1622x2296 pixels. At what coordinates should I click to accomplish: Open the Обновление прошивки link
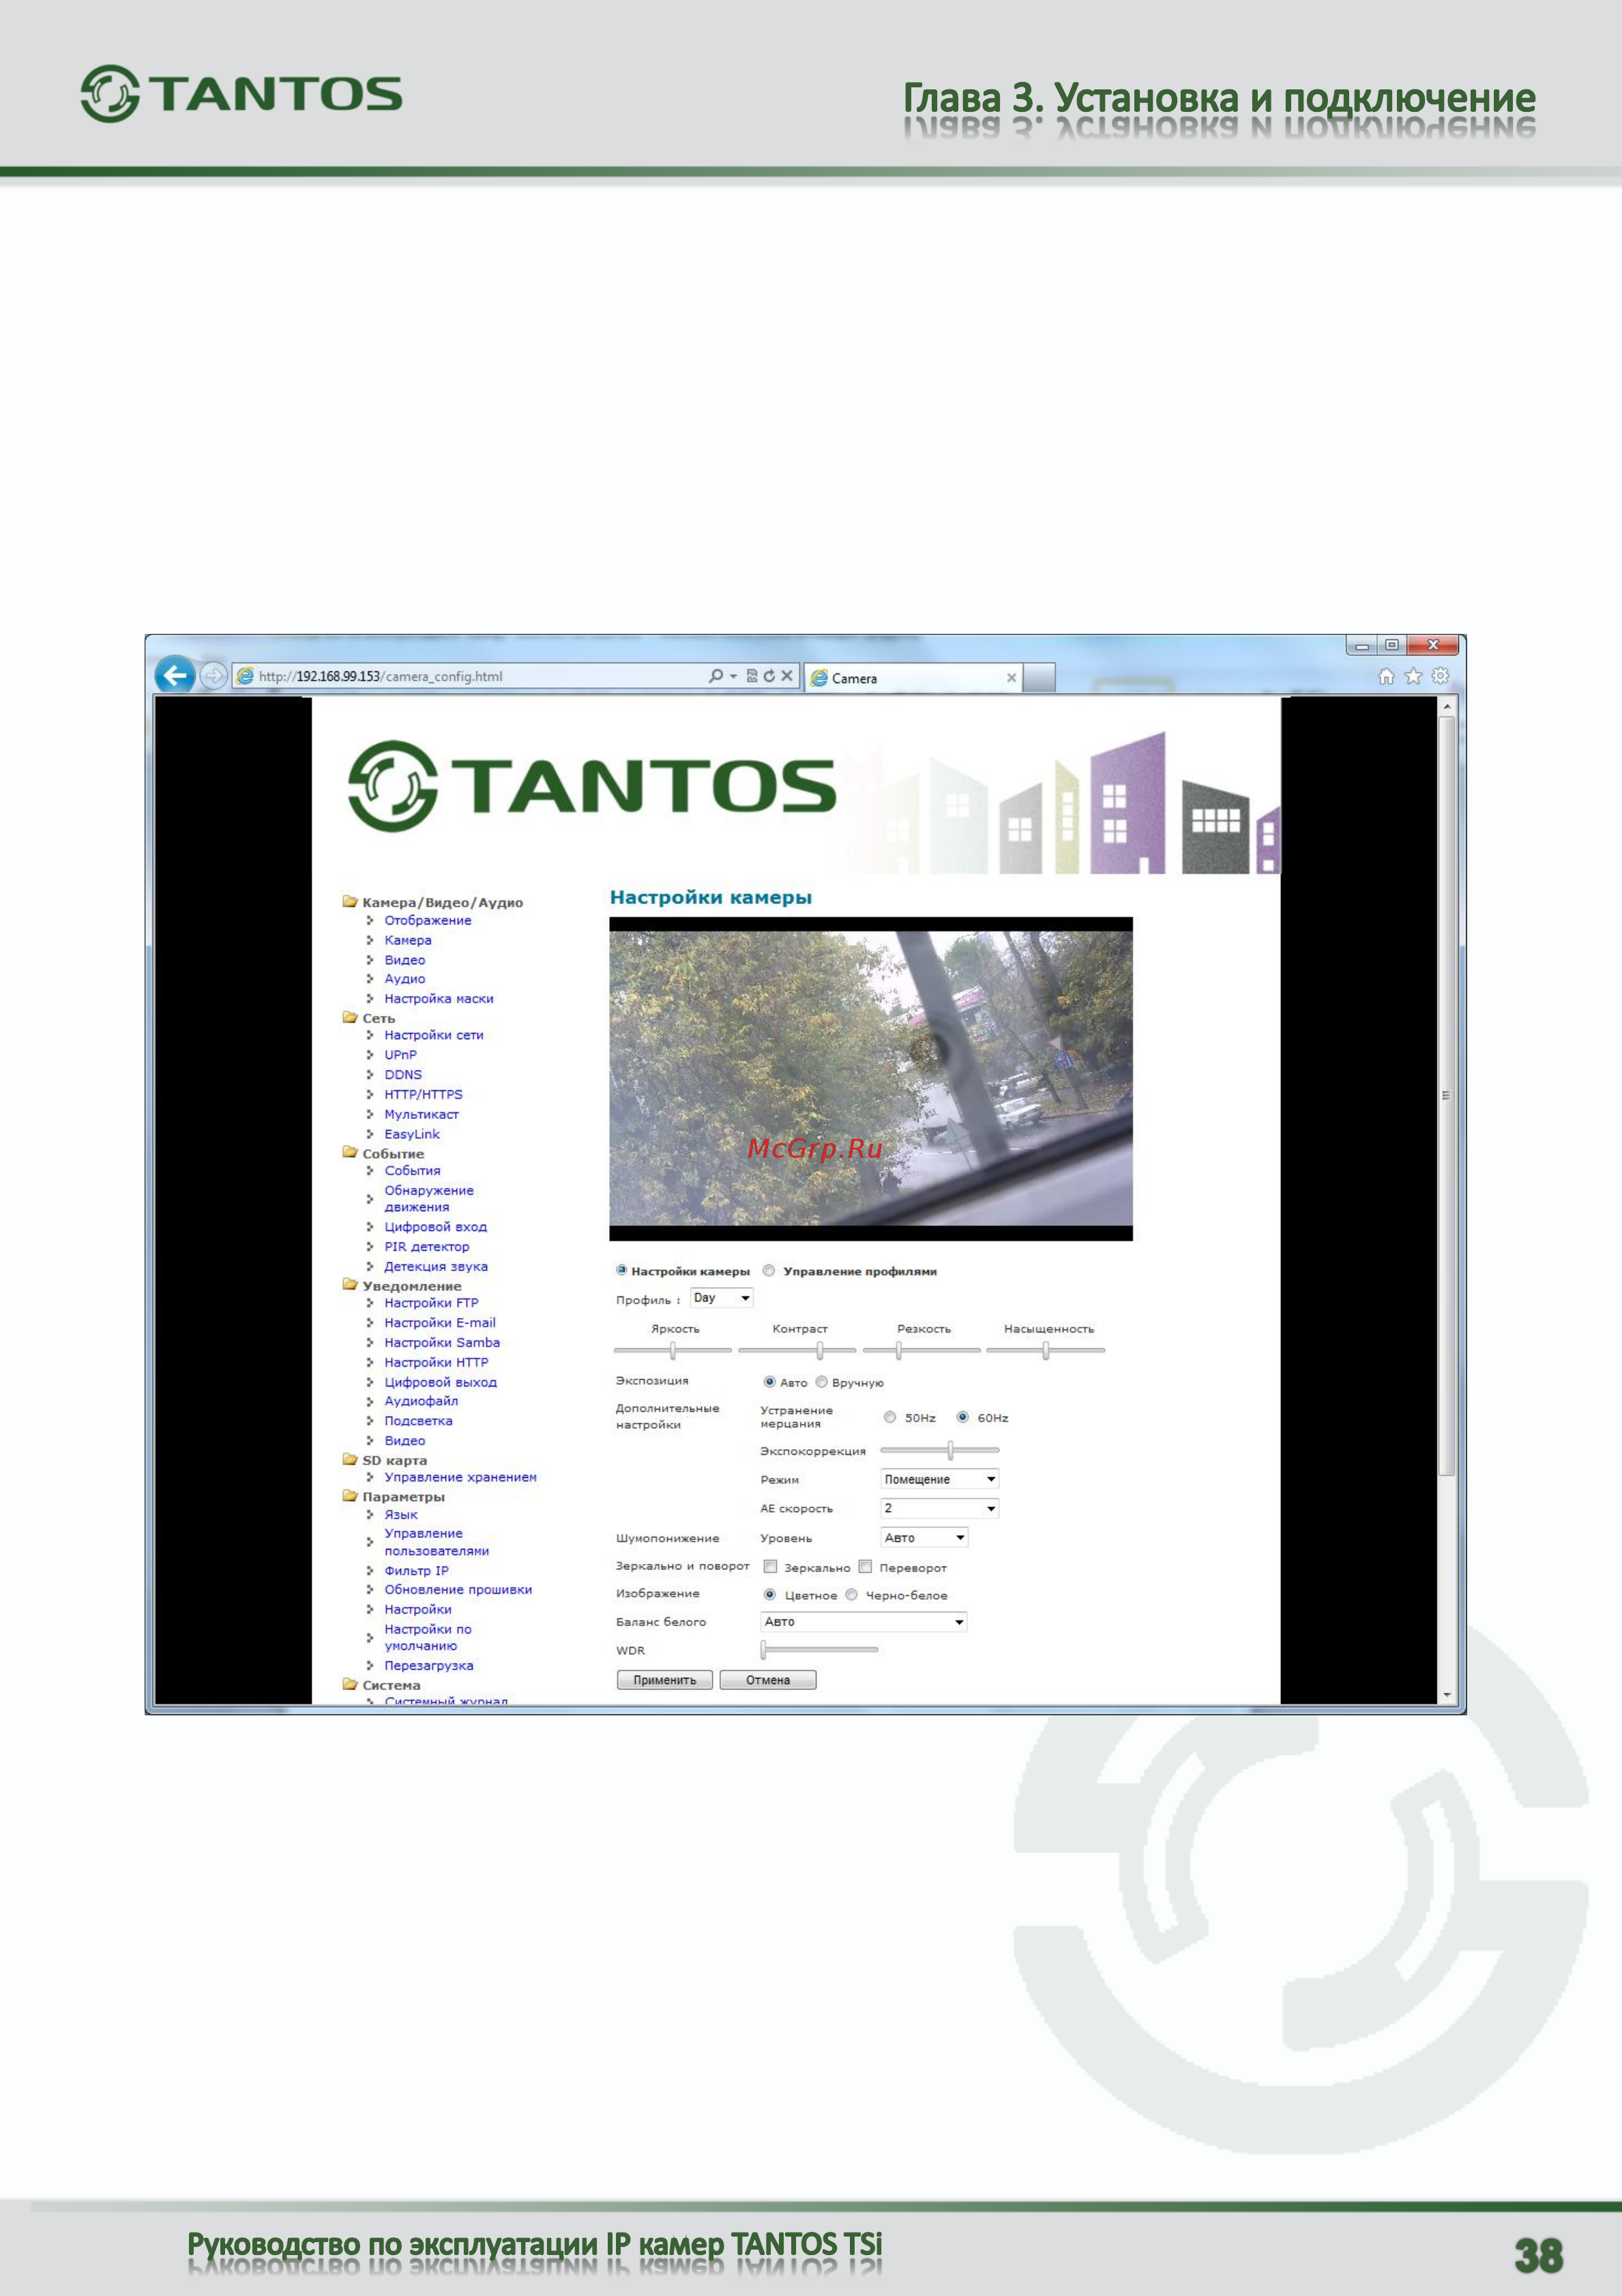(x=458, y=1589)
